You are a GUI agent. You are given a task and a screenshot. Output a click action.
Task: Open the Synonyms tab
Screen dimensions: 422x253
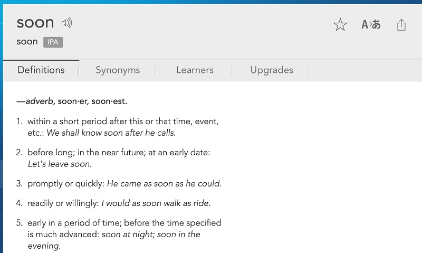(x=118, y=70)
